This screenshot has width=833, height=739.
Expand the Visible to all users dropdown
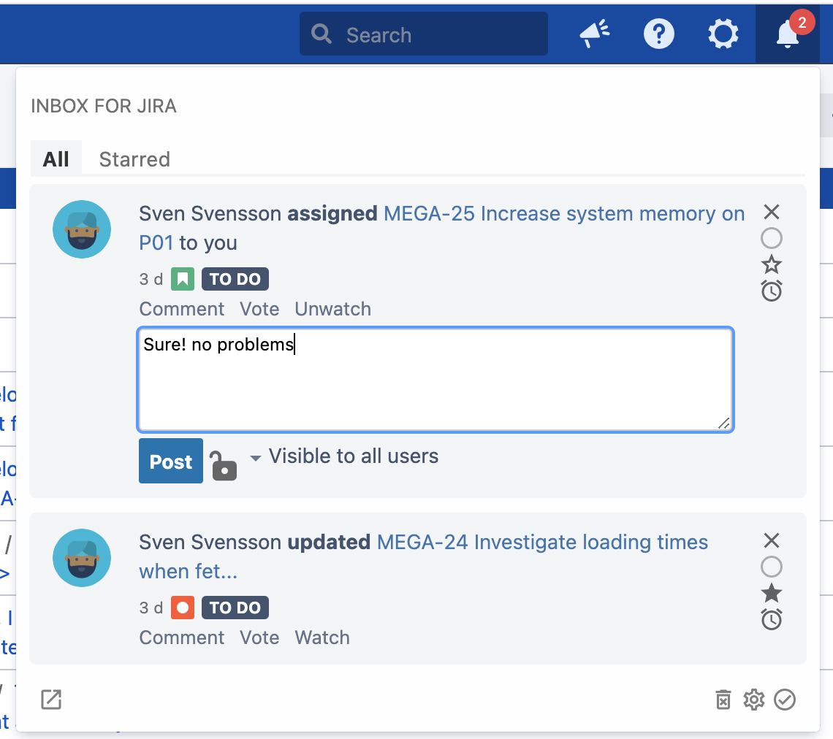click(x=345, y=456)
